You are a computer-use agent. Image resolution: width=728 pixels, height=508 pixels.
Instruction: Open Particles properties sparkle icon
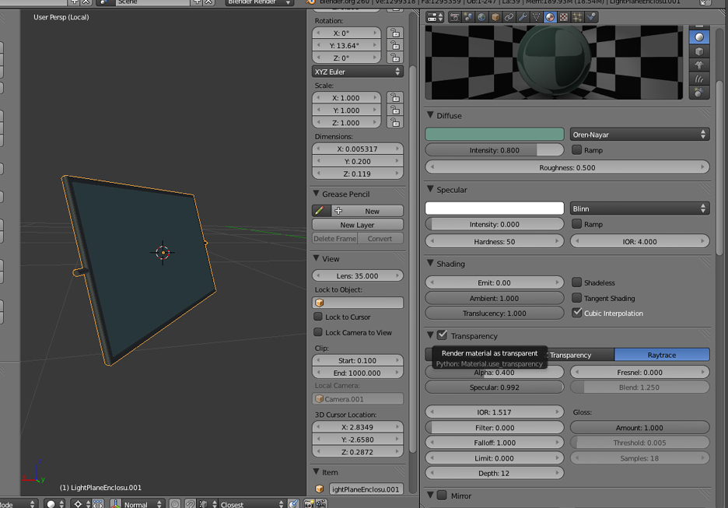coord(577,17)
